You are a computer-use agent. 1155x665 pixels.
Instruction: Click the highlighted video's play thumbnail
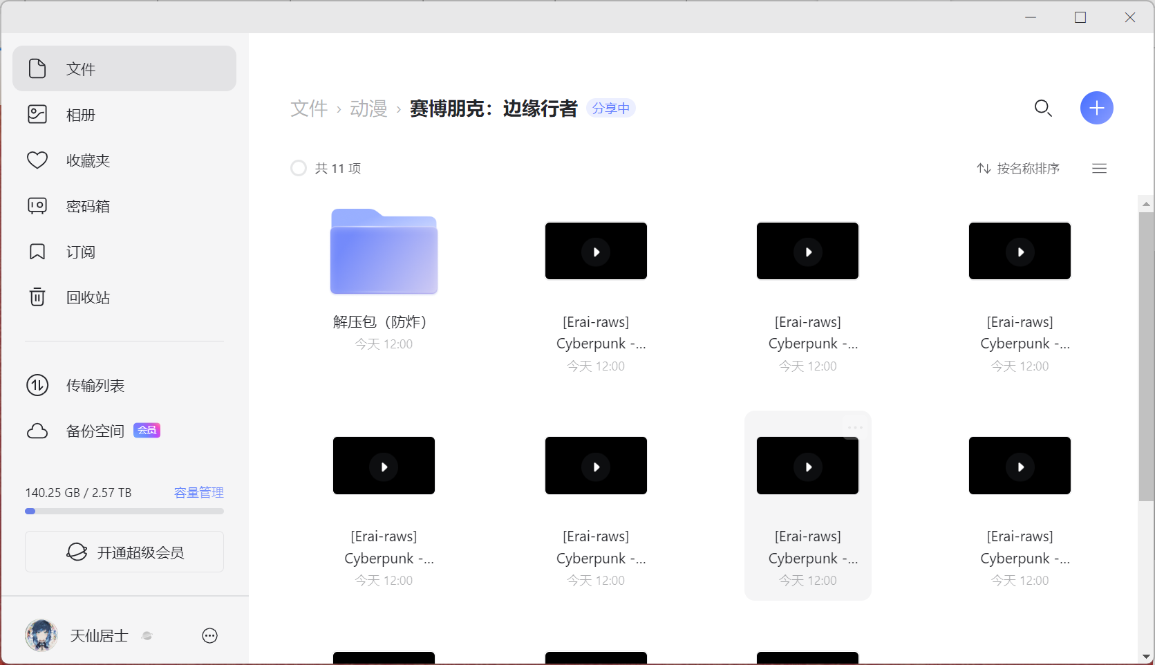[x=807, y=466]
